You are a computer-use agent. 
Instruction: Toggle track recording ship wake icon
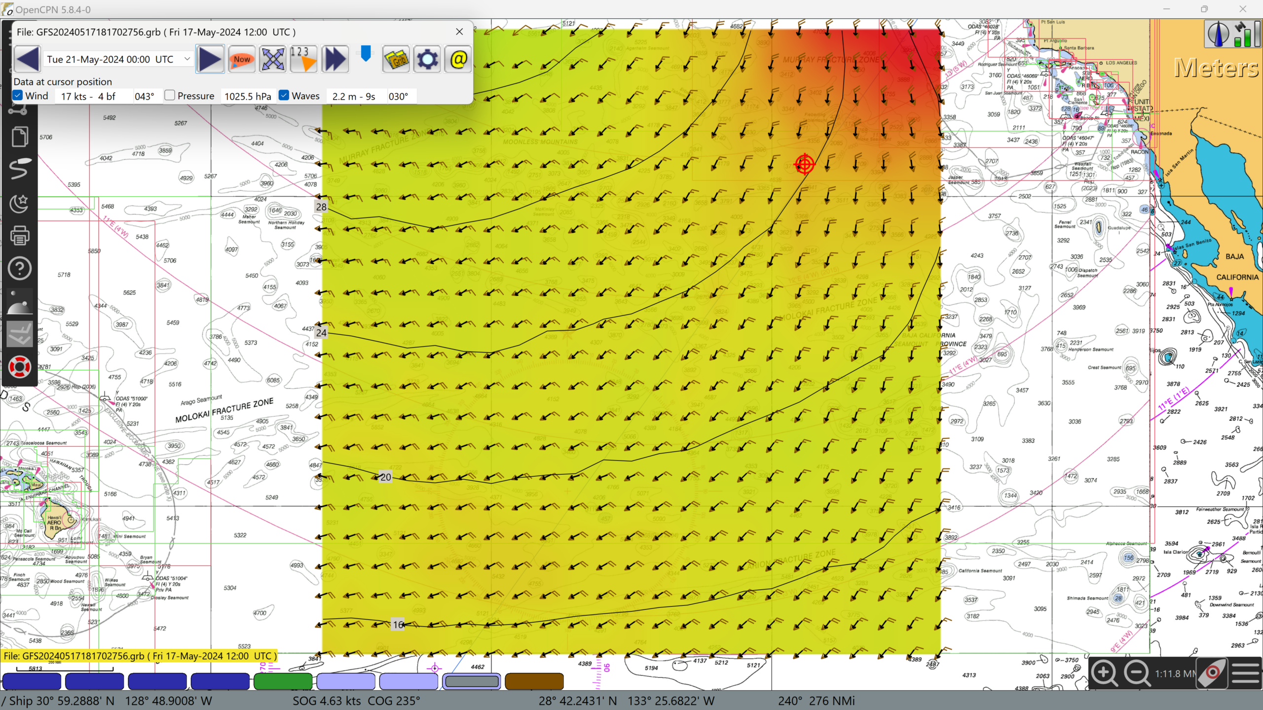tap(19, 169)
